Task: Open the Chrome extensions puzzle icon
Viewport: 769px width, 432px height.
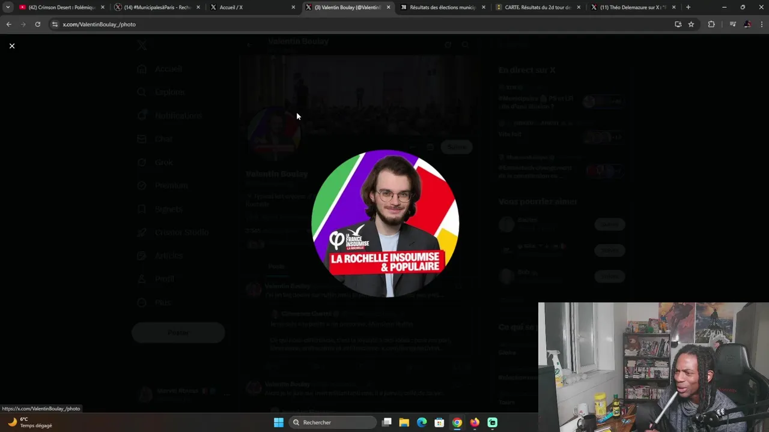Action: point(711,24)
